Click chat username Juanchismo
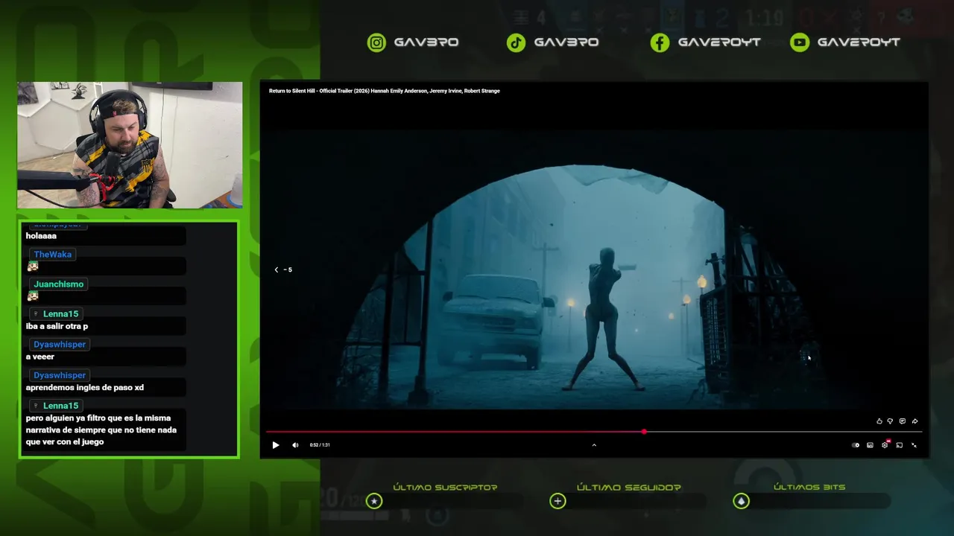 point(59,284)
